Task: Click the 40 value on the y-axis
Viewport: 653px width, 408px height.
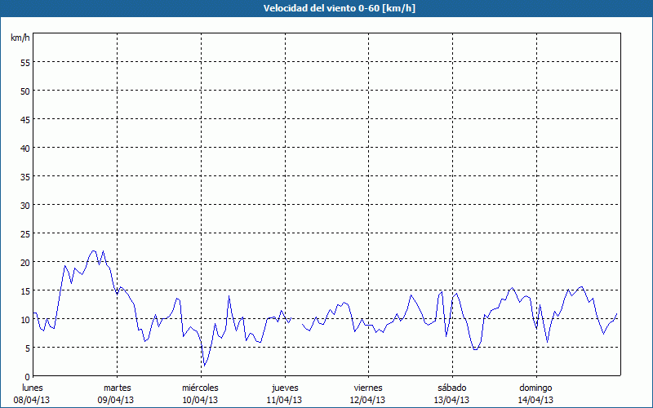Action: pyautogui.click(x=24, y=148)
